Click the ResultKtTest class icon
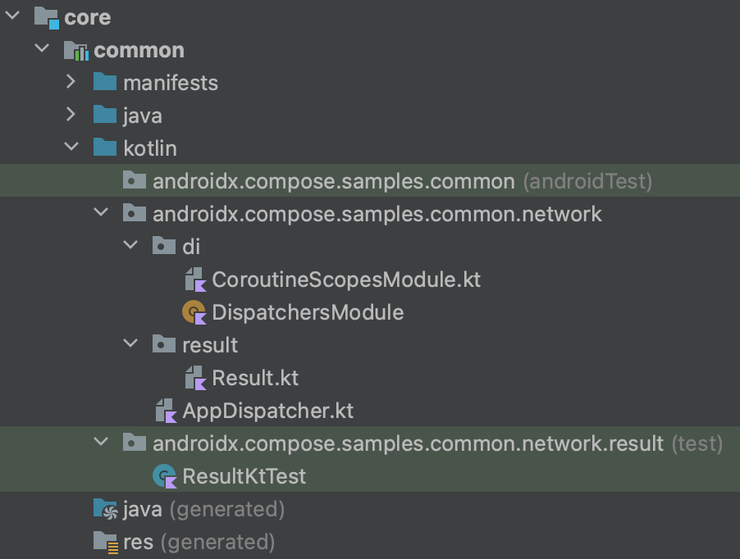Screen dimensions: 740x559 [167, 475]
